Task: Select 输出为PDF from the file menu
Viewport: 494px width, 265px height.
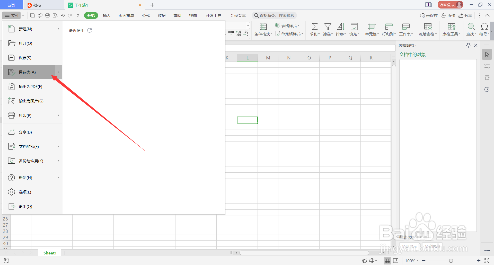Action: click(30, 86)
